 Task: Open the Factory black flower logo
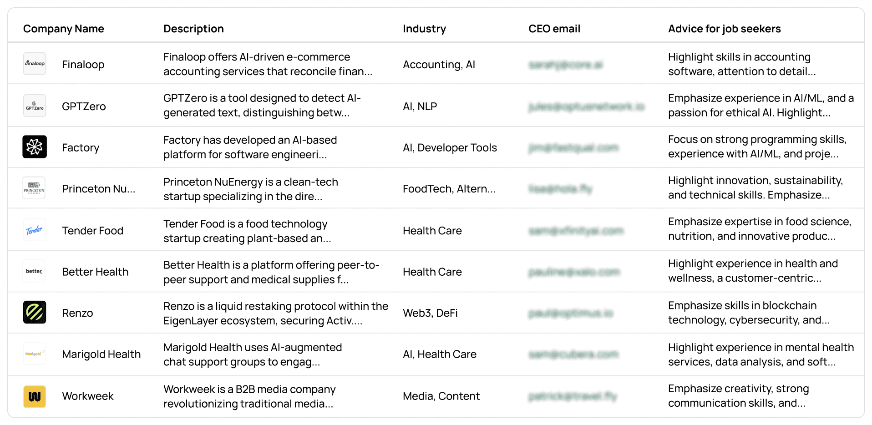pyautogui.click(x=35, y=147)
